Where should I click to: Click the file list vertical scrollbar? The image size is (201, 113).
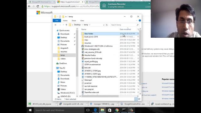pos(140,58)
